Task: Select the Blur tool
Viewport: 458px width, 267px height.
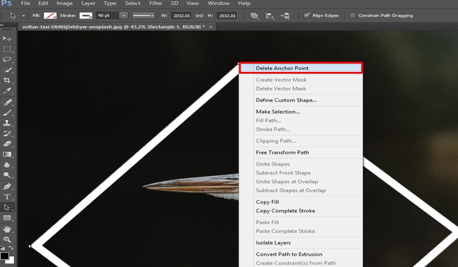Action: pyautogui.click(x=7, y=165)
